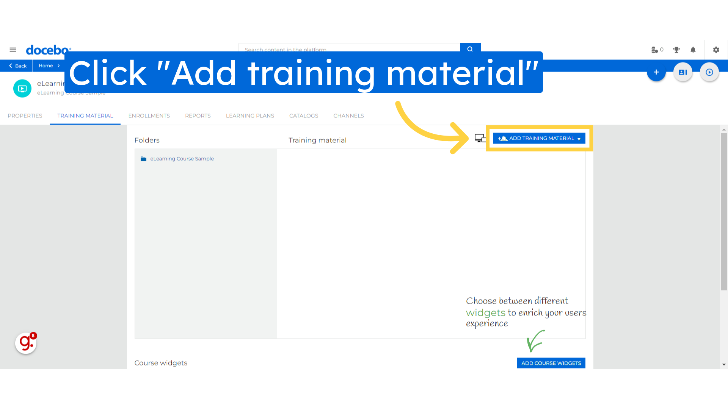The width and height of the screenshot is (728, 409).
Task: Click the add new item plus icon
Action: coord(656,72)
